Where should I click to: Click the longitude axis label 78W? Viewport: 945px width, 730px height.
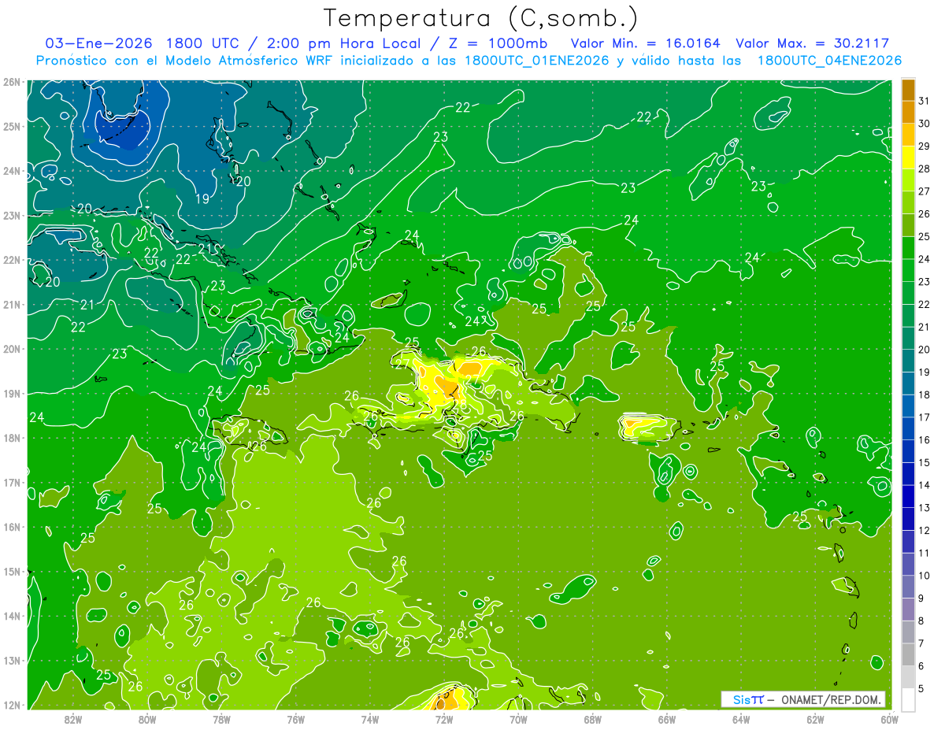[x=221, y=719]
